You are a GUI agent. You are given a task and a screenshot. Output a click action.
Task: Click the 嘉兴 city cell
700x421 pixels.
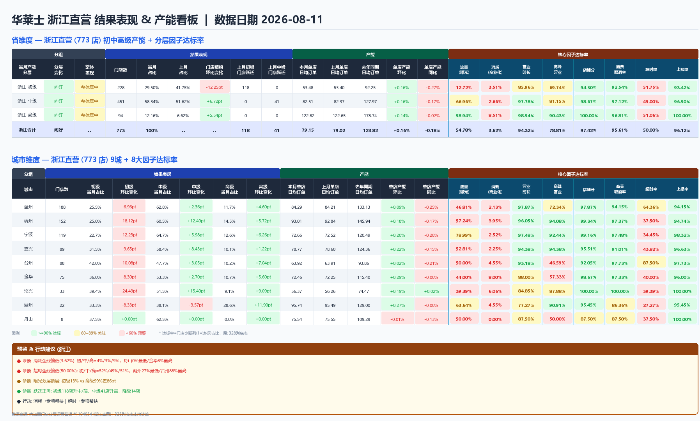coord(28,249)
